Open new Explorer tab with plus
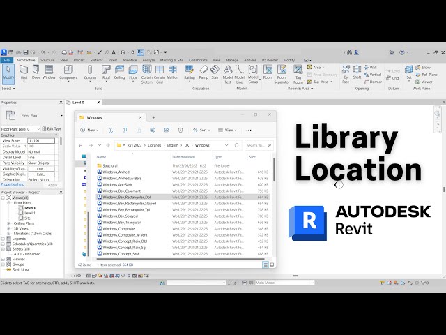The image size is (446, 335). tap(153, 117)
